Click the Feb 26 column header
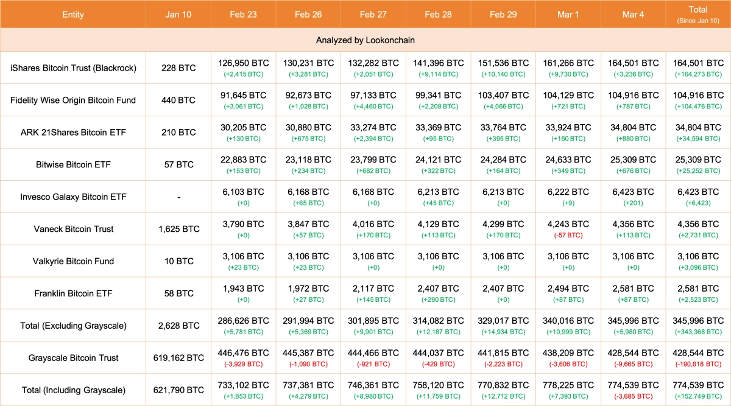This screenshot has height=406, width=731. coord(308,14)
